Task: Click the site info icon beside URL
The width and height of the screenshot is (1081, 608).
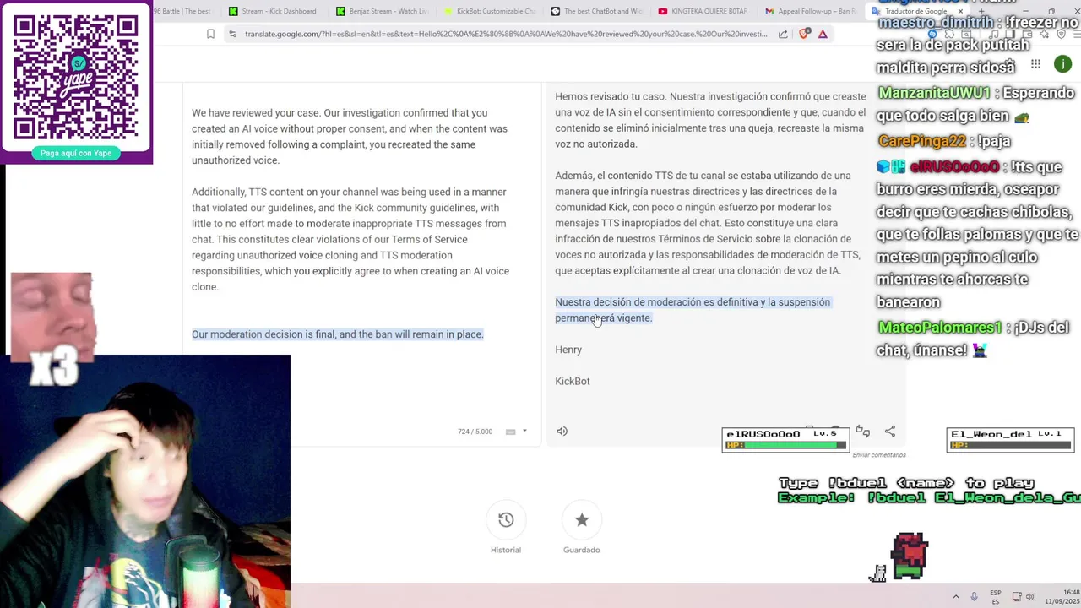Action: click(232, 34)
